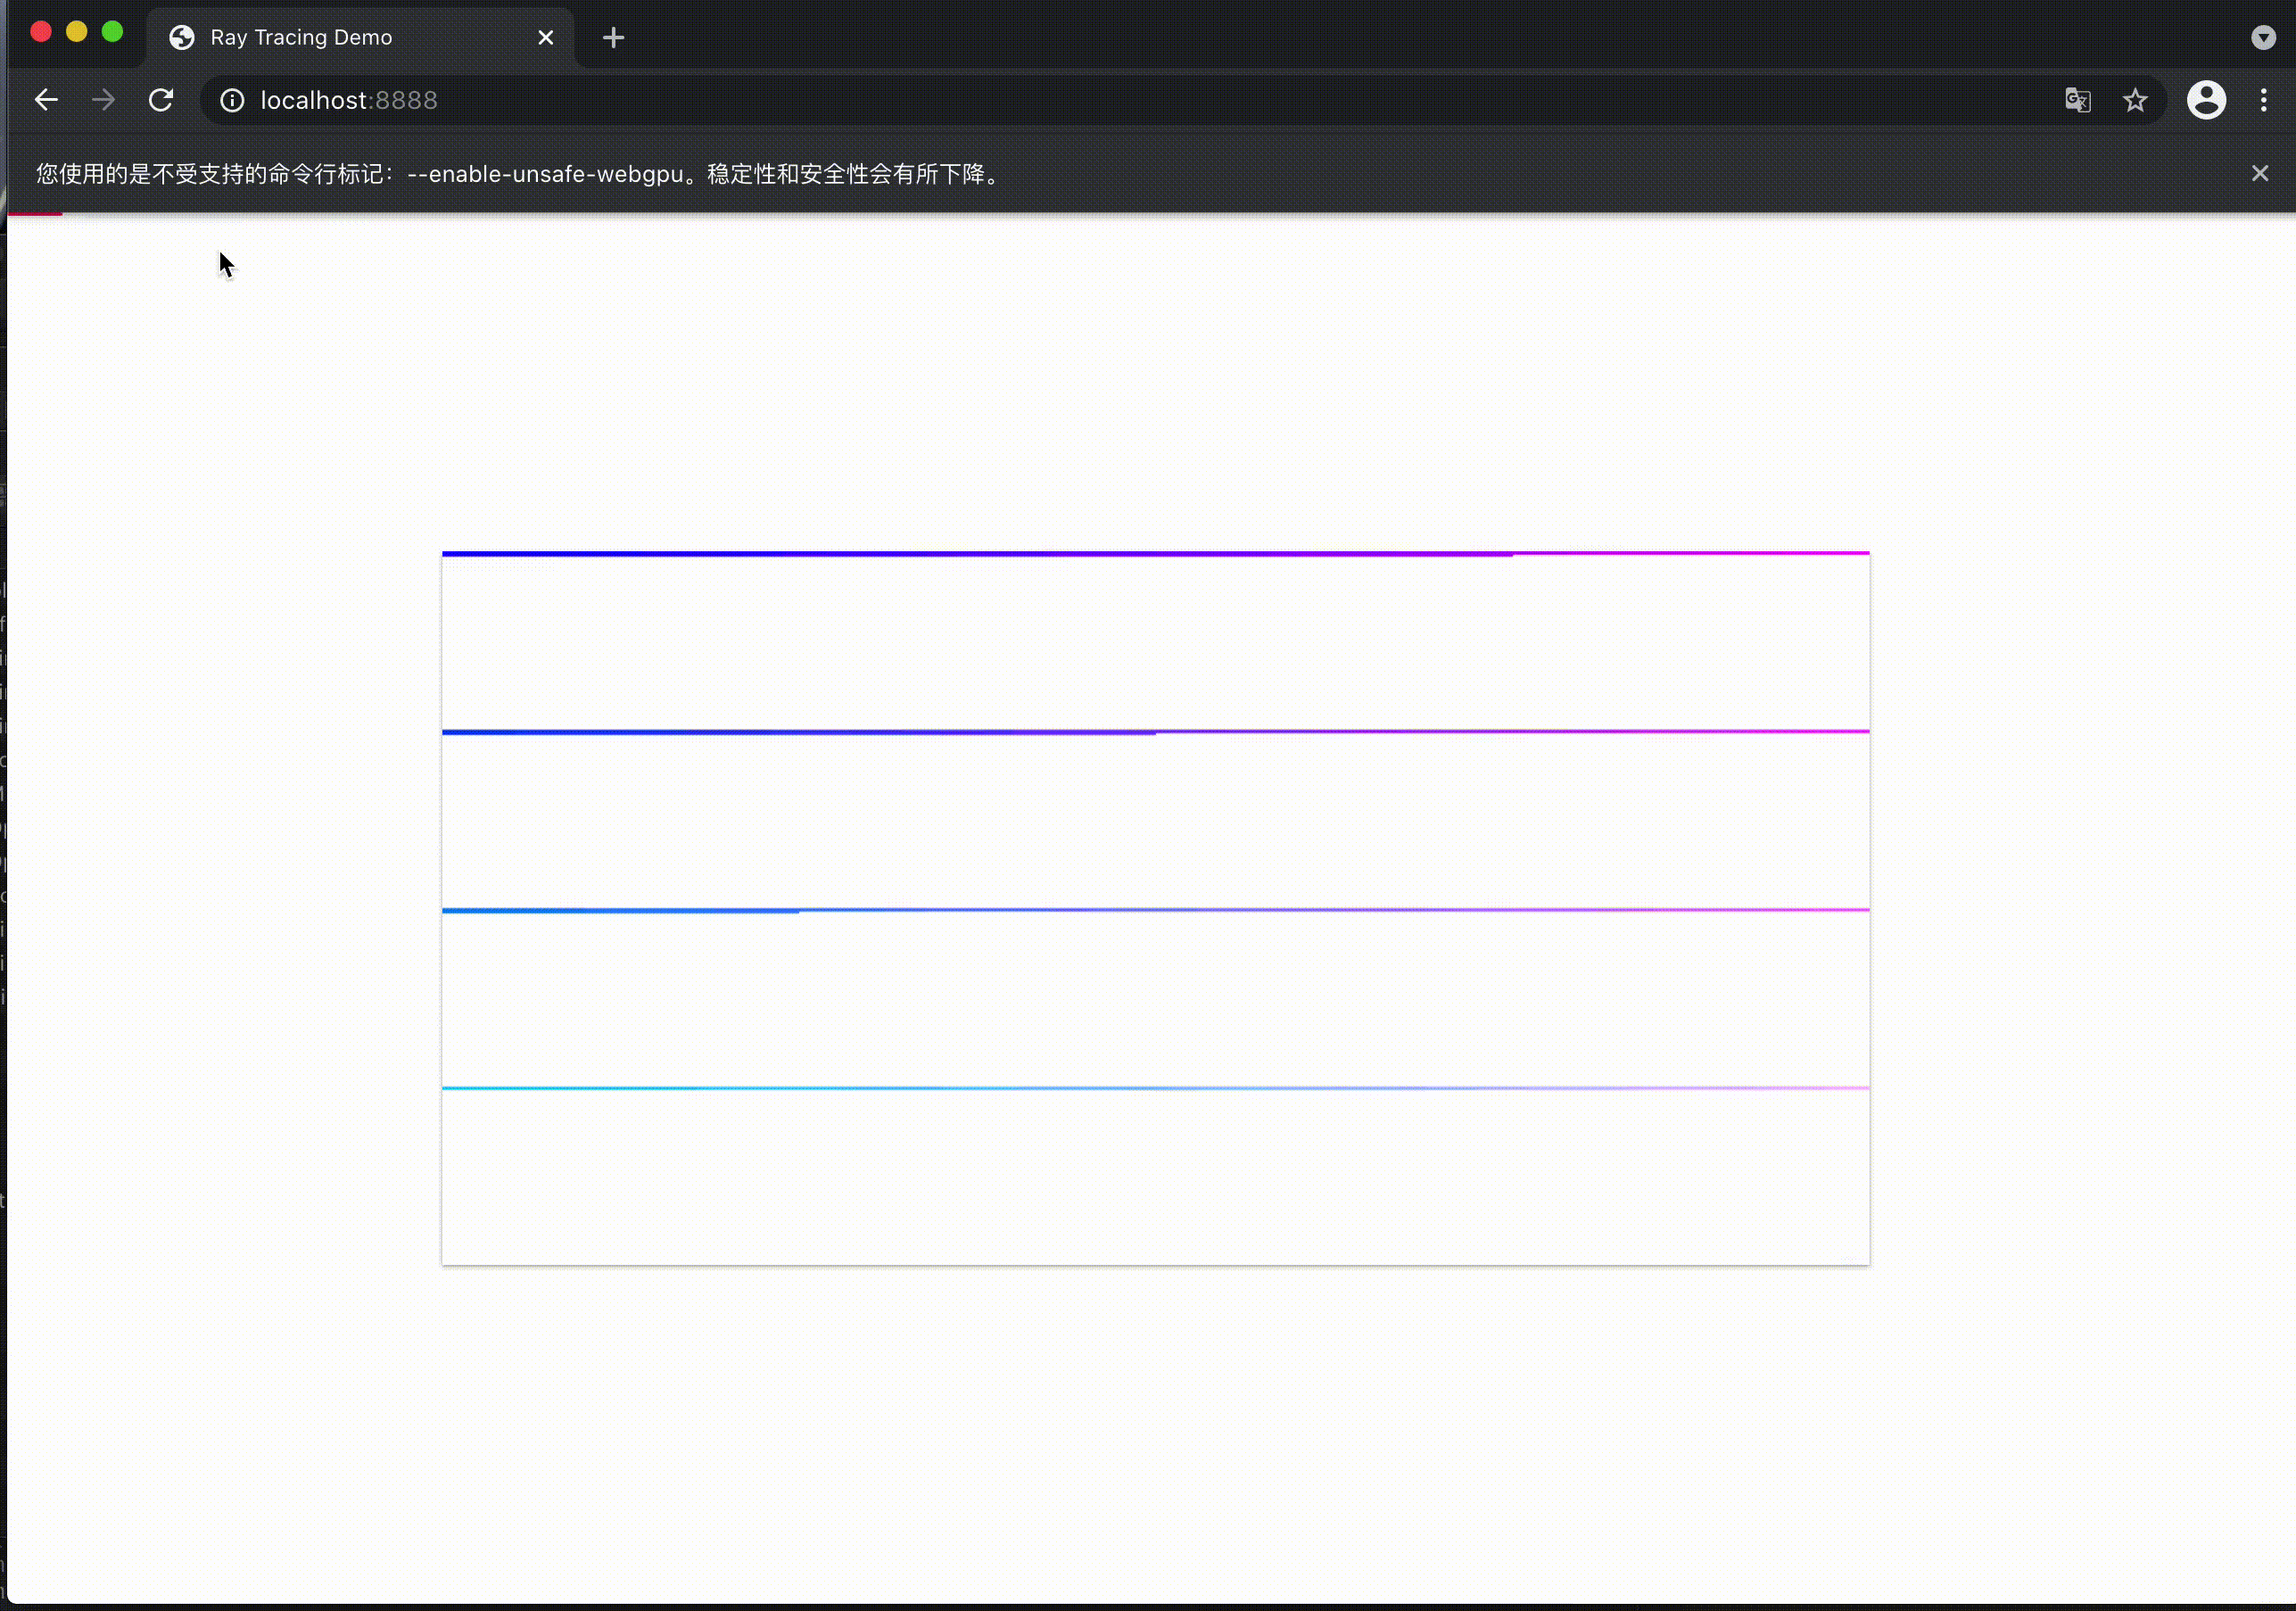Close the Ray Tracing Demo tab
Screen dimensions: 2296x1611
coord(546,38)
